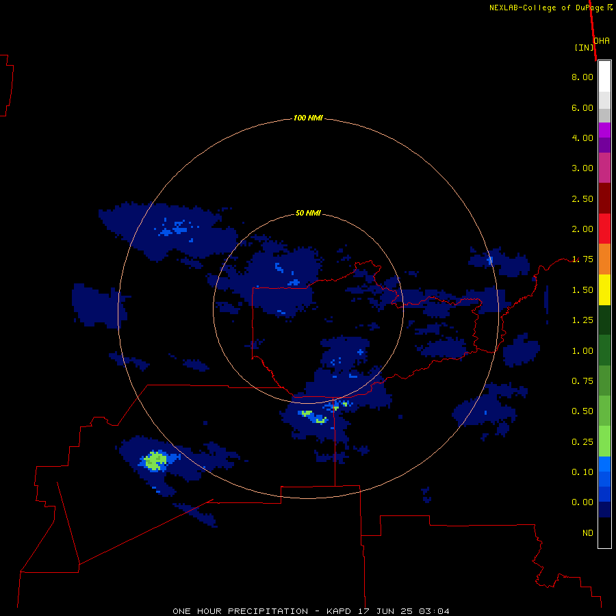Click the 50 NMI range ring label
Screen dimensions: 616x616
[308, 213]
